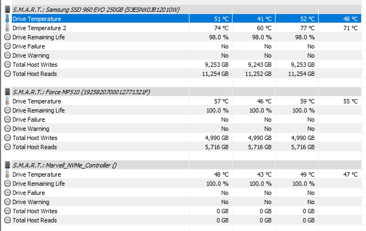Select the S.M.A.R.T.: Force MP510 section header
Image resolution: width=366 pixels, height=231 pixels.
[81, 92]
